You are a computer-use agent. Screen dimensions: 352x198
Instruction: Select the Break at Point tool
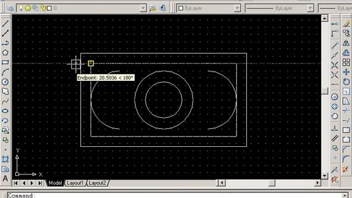[346, 130]
